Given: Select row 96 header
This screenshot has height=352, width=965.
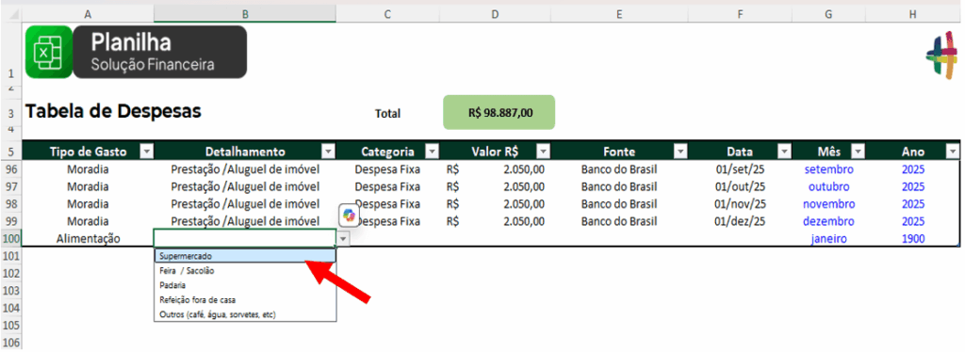Looking at the screenshot, I should pos(11,169).
